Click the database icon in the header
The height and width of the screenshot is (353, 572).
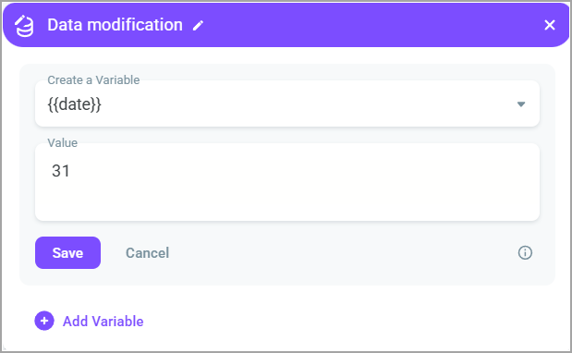point(24,26)
